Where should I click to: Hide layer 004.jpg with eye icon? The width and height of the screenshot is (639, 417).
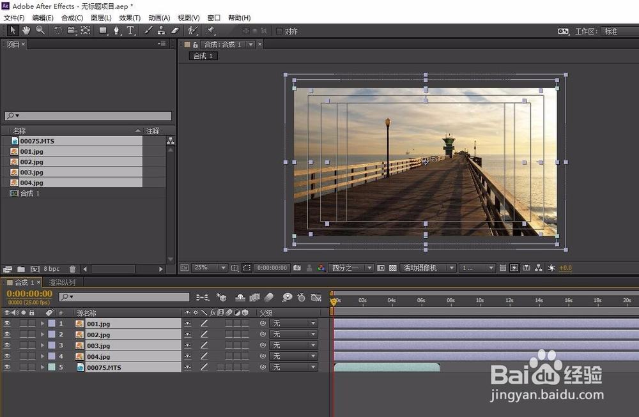[7, 356]
